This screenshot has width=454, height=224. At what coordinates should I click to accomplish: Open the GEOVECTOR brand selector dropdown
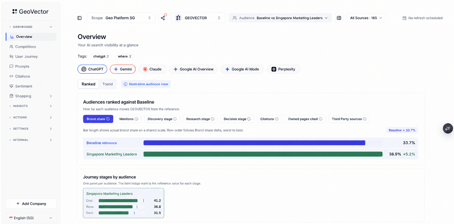coord(198,18)
